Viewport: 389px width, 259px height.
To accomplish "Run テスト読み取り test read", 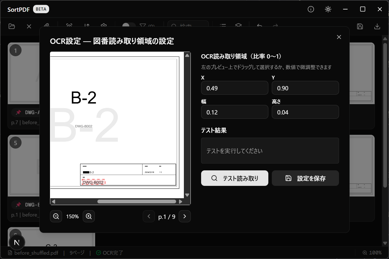I will (234, 178).
